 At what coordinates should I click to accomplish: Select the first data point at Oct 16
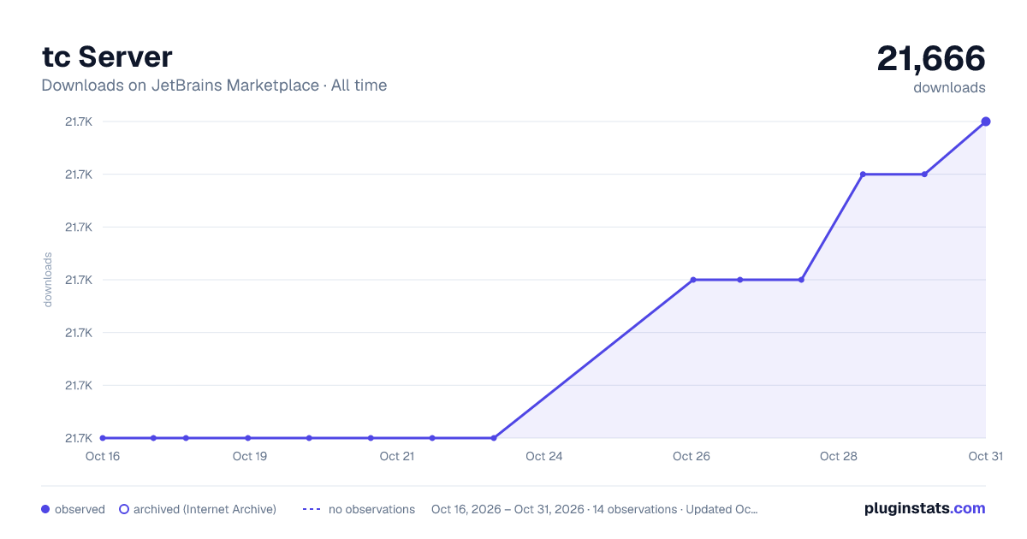coord(103,438)
